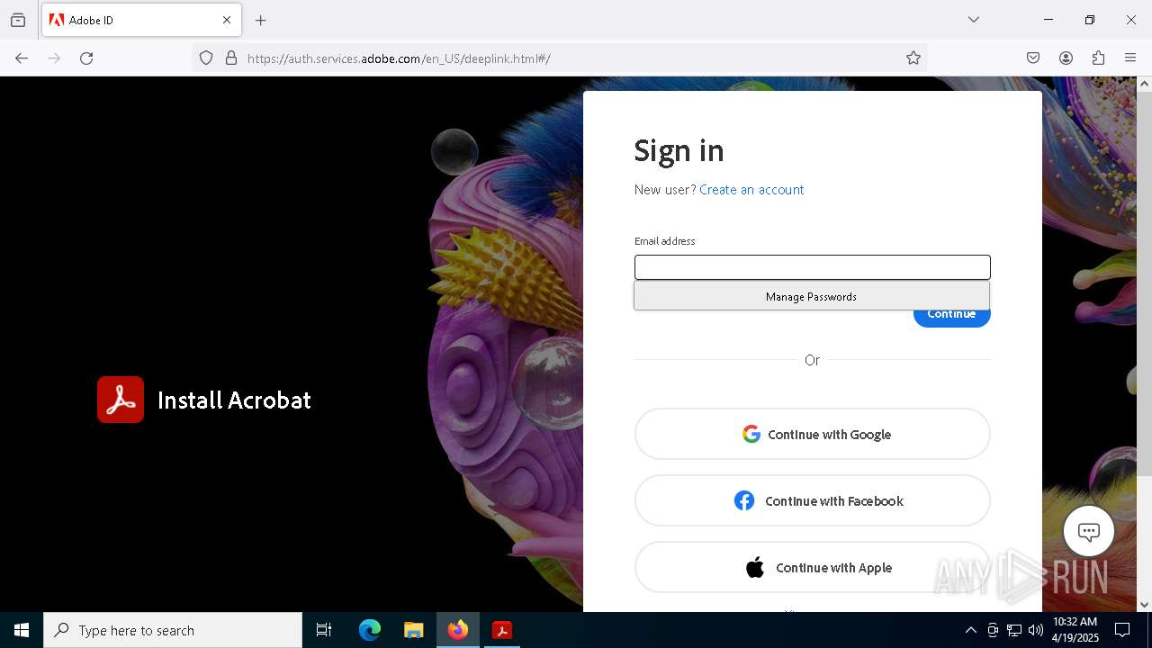Screen dimensions: 1152x648
Task: Click the Adobe Acrobat taskbar icon
Action: point(502,630)
